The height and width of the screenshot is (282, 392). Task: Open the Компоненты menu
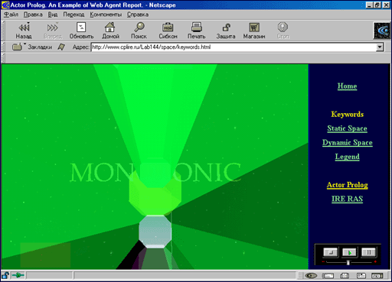pos(106,15)
